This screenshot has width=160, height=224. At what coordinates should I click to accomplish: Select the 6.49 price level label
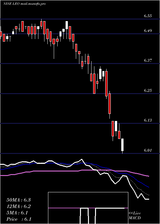coord(148,31)
